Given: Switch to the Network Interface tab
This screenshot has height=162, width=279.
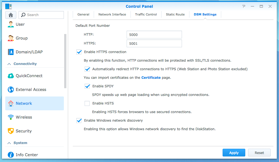Looking at the screenshot, I should click(x=112, y=14).
